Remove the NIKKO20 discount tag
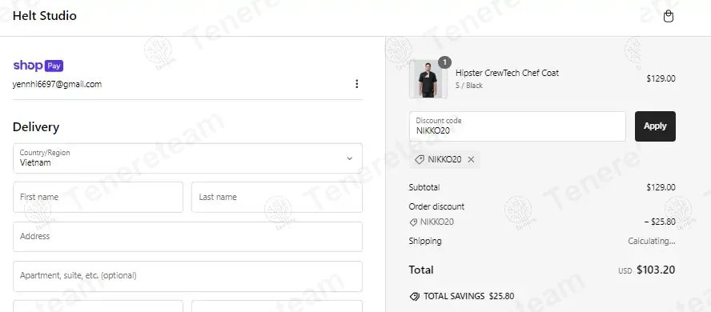The image size is (711, 312). point(471,159)
